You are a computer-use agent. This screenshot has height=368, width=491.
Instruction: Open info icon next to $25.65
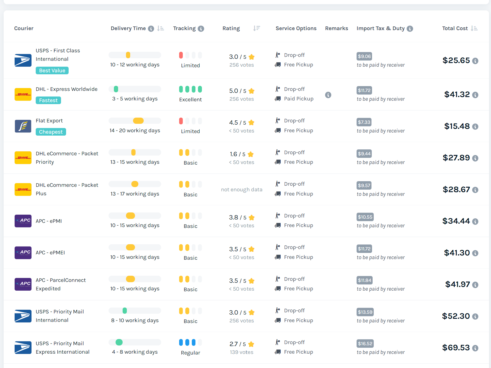click(475, 61)
